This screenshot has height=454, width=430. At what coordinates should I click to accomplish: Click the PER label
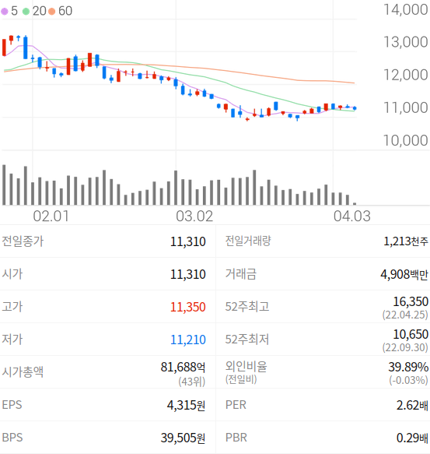(x=236, y=405)
